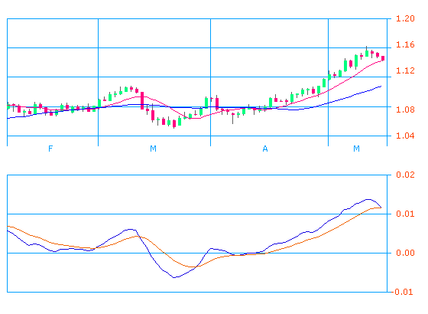Click the 1.20 price axis label
The image size is (428, 314).
405,18
